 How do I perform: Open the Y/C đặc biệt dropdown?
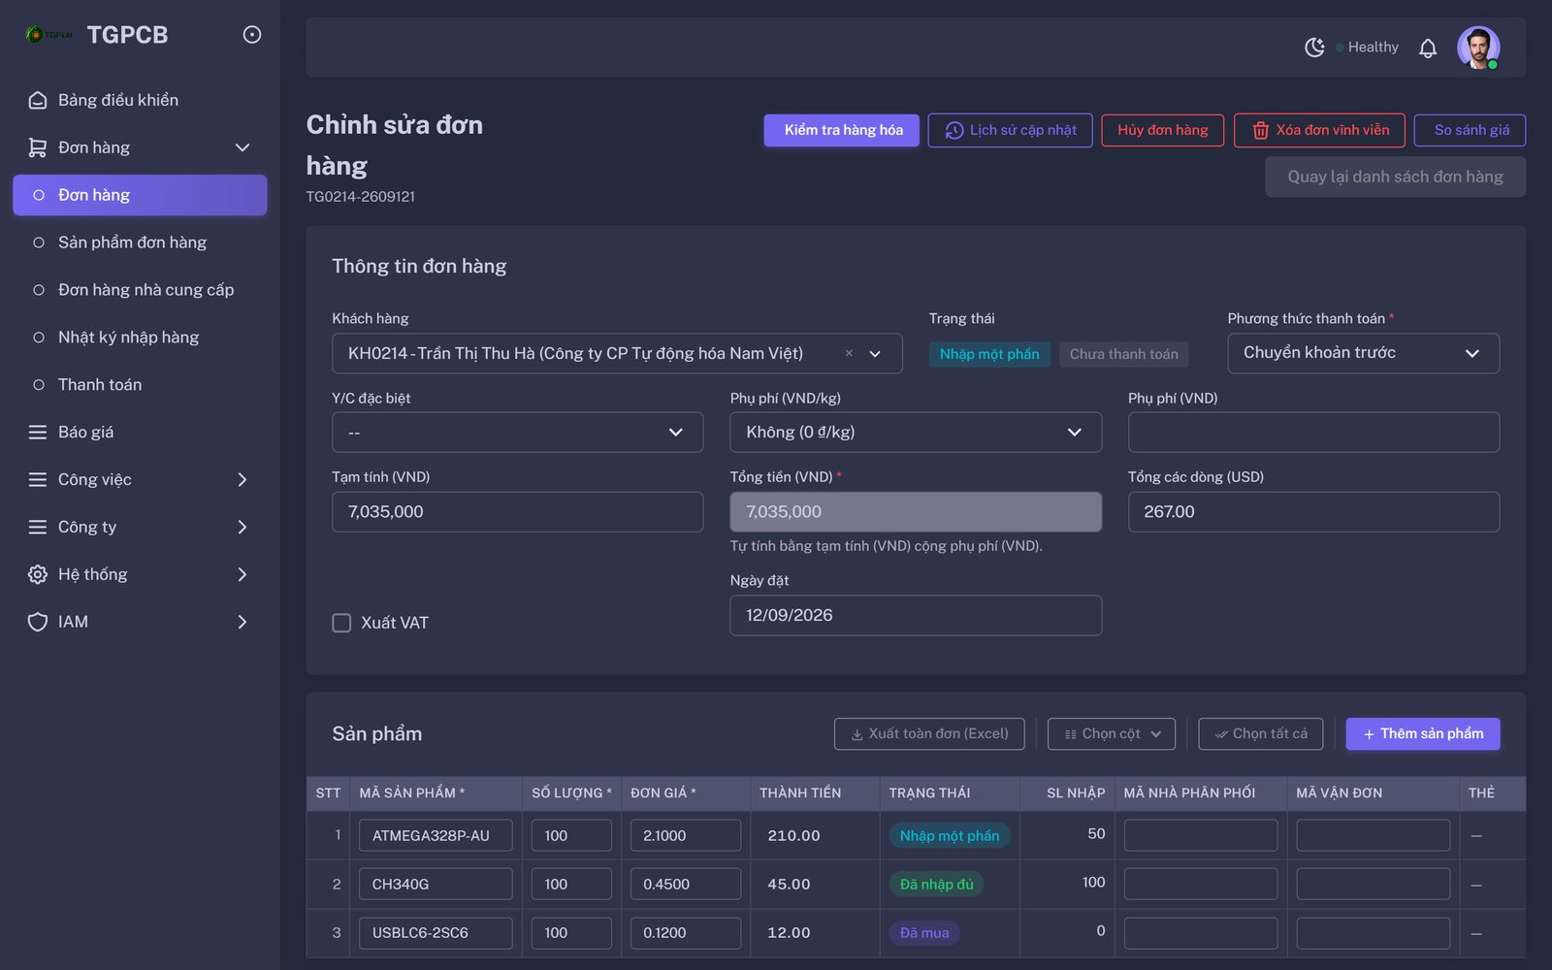point(517,432)
